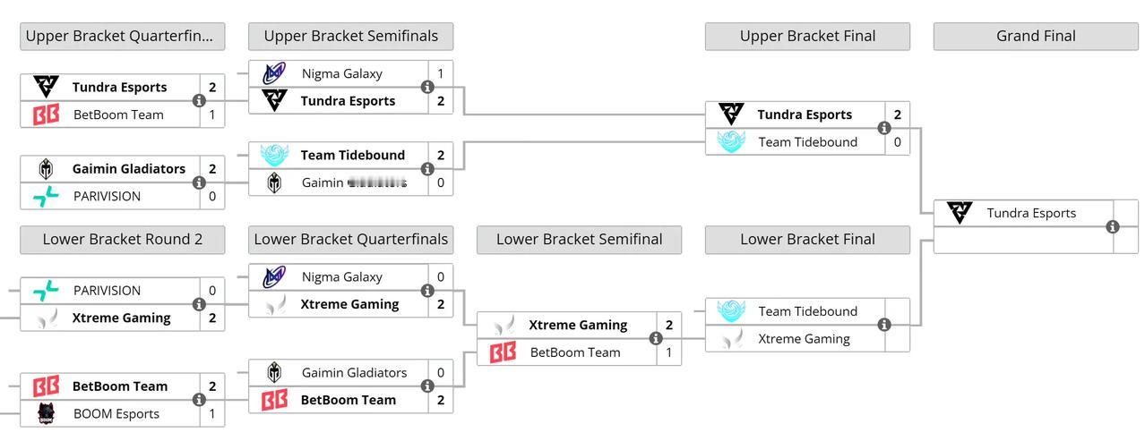1145x441 pixels.
Task: Open info for Xtreme Gaming vs BetBoom semifinal
Action: (656, 338)
